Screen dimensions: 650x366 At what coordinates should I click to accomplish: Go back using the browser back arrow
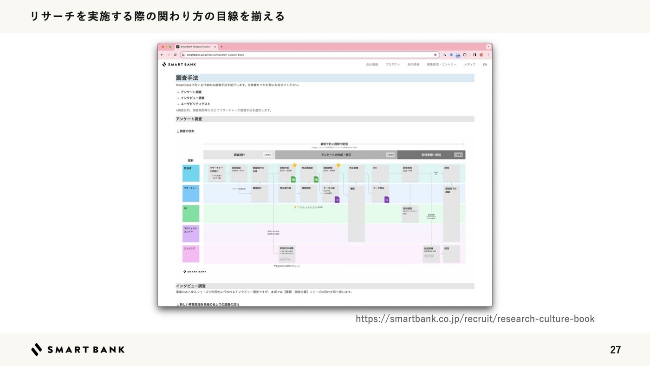tap(162, 55)
